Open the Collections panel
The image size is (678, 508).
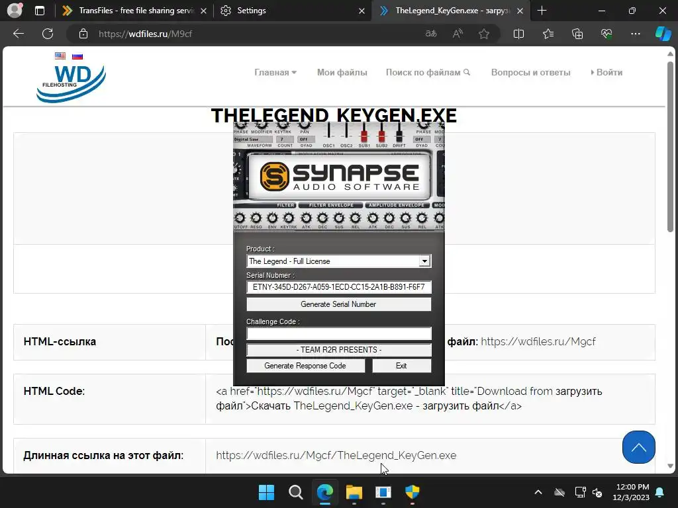577,34
